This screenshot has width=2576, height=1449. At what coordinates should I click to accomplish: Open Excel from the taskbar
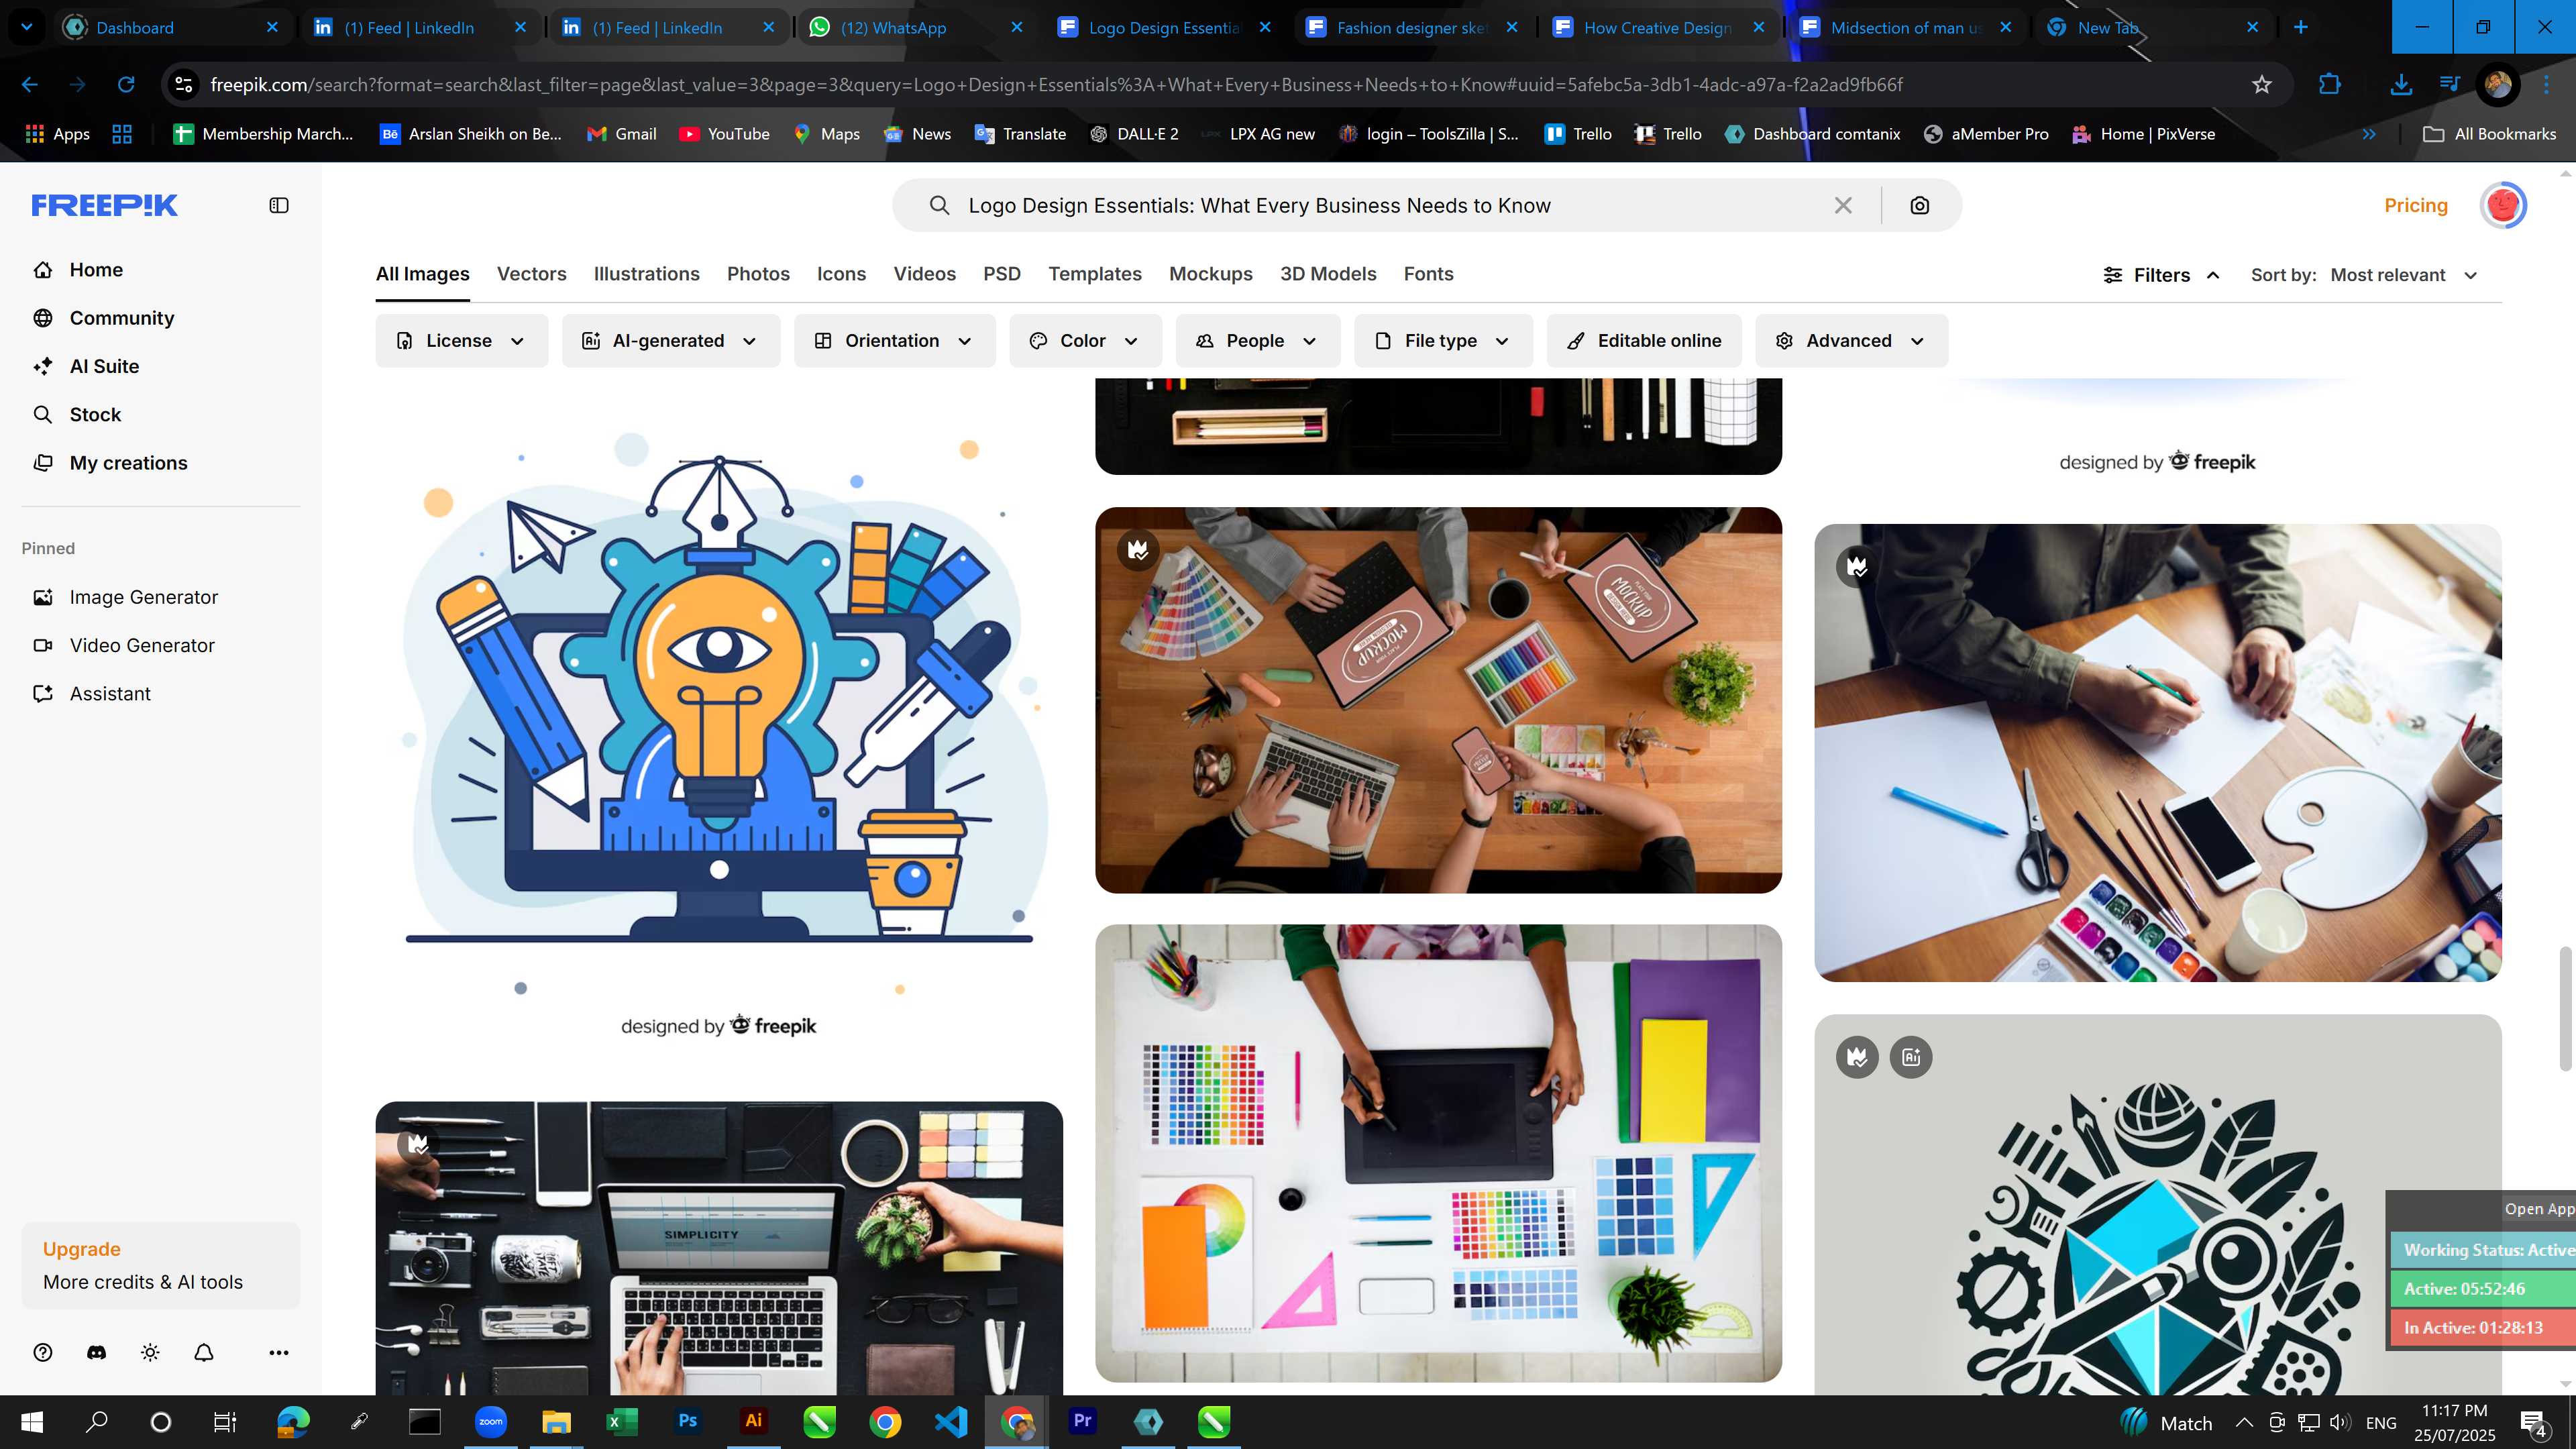coord(622,1421)
